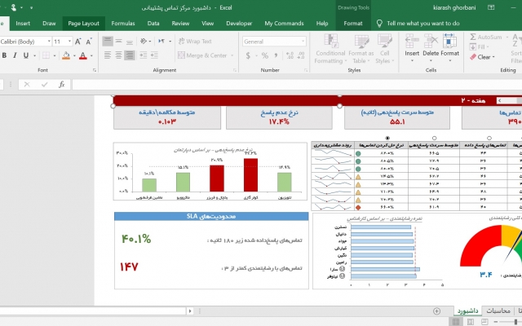Open the text orientation options
This screenshot has height=326, width=522.
[145, 42]
